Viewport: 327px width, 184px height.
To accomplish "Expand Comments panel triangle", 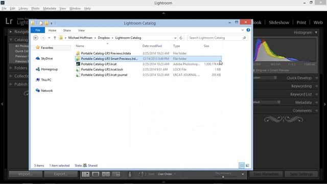I will (316, 110).
